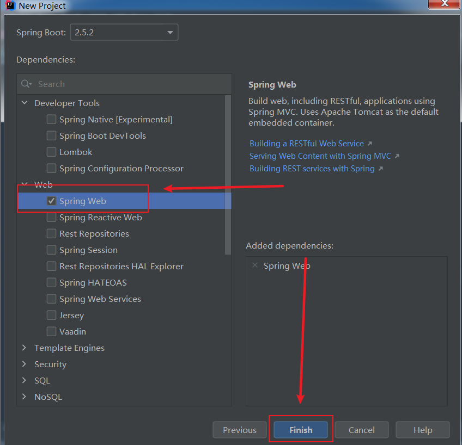Click the Previous button

click(x=240, y=430)
